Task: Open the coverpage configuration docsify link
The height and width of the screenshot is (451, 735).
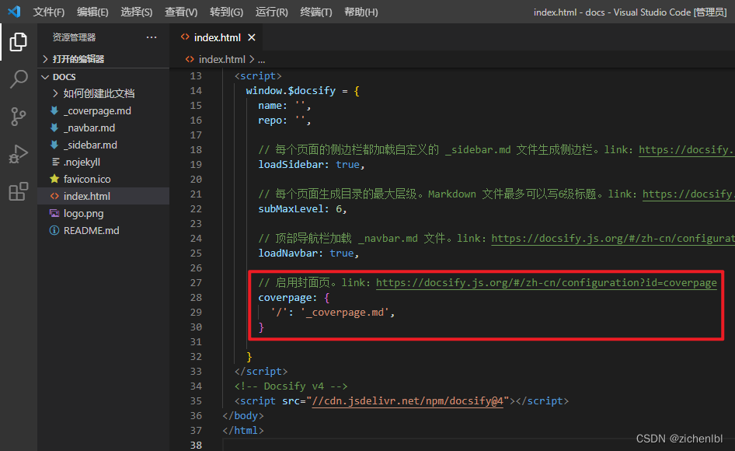Action: [546, 282]
